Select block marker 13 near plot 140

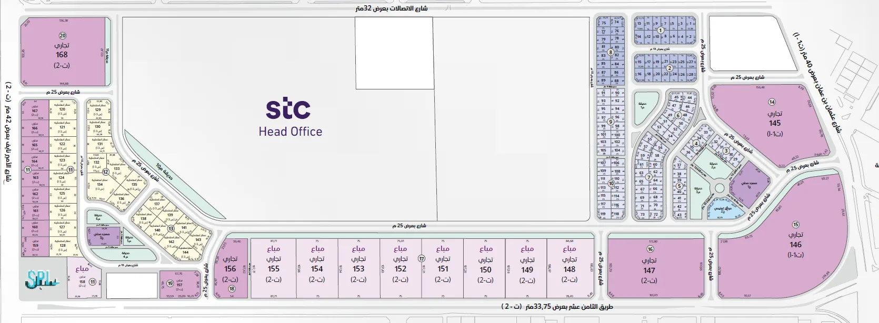(171, 229)
